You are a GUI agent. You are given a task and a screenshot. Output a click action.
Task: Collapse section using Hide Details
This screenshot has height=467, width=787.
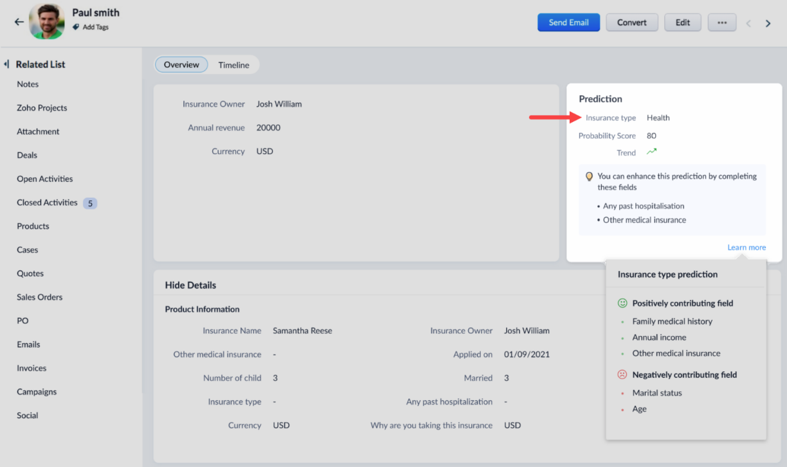pos(190,285)
